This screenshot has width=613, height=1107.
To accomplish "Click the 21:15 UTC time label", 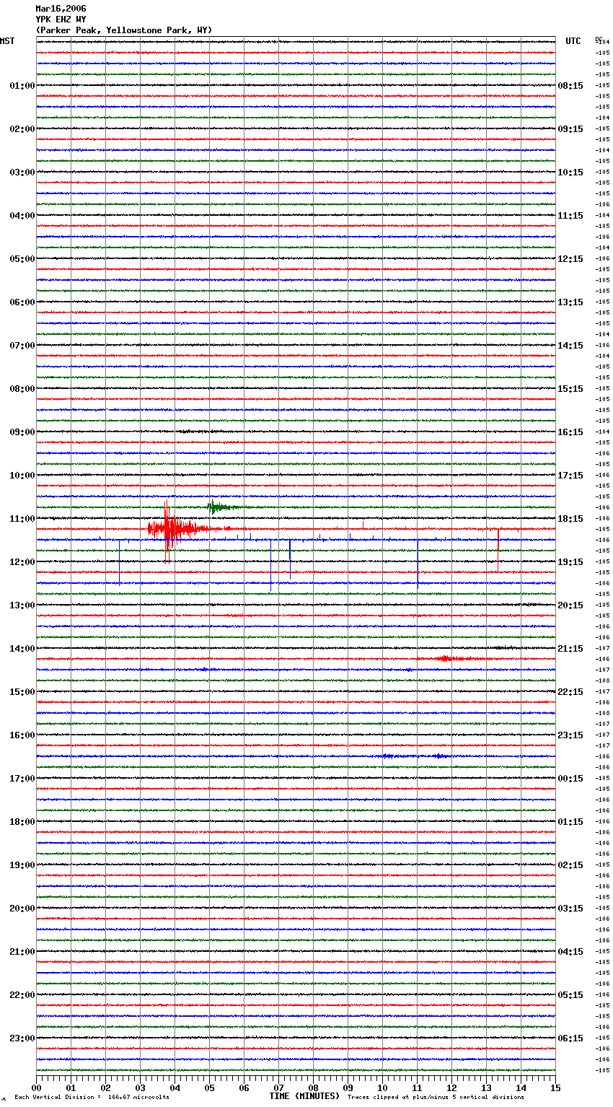I will tap(570, 649).
